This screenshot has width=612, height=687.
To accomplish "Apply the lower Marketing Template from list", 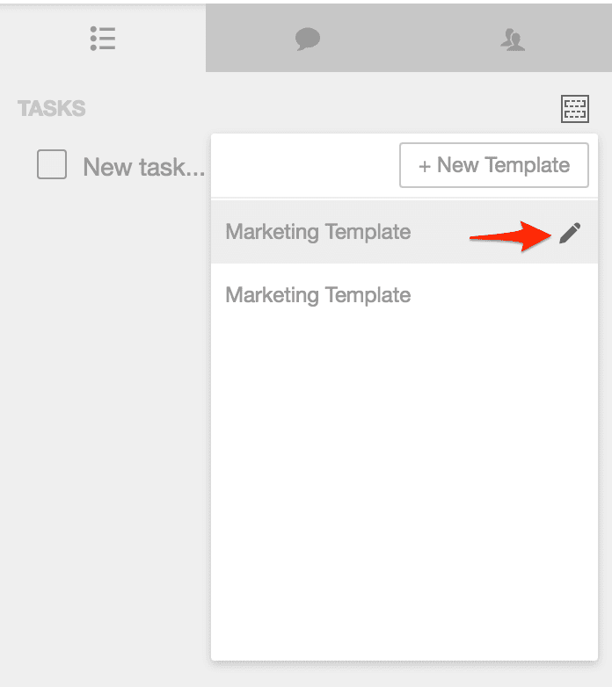I will coord(404,295).
